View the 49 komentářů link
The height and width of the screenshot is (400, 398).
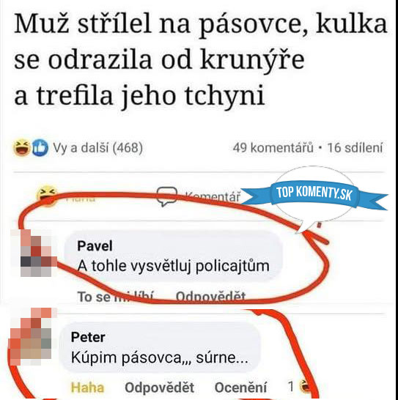pyautogui.click(x=273, y=148)
